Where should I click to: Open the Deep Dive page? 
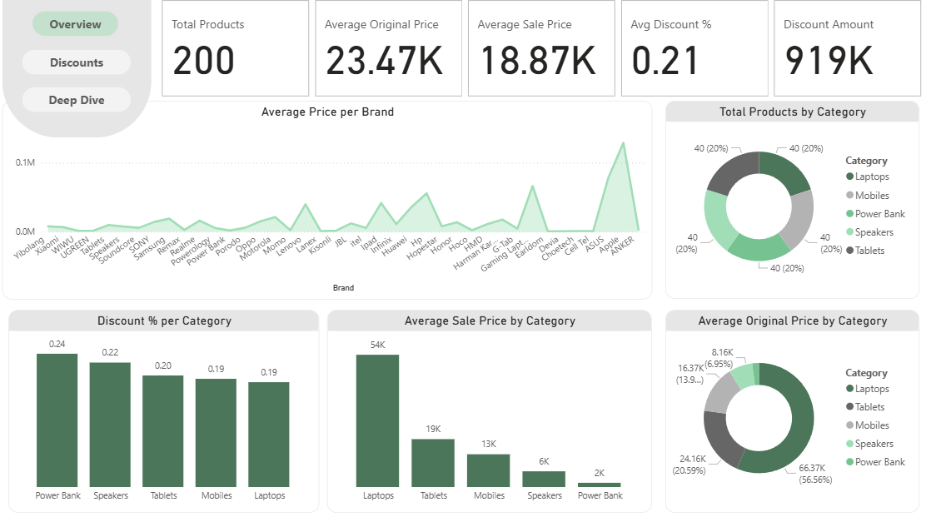(76, 99)
